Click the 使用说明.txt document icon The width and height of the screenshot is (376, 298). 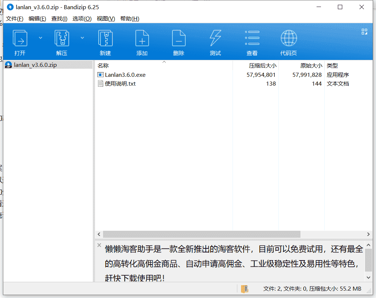coord(100,83)
